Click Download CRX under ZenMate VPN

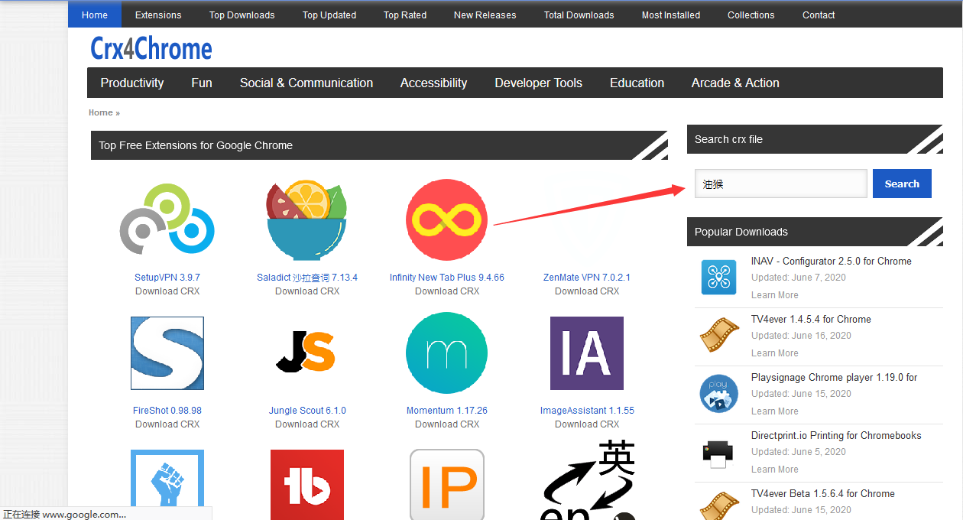click(x=587, y=291)
